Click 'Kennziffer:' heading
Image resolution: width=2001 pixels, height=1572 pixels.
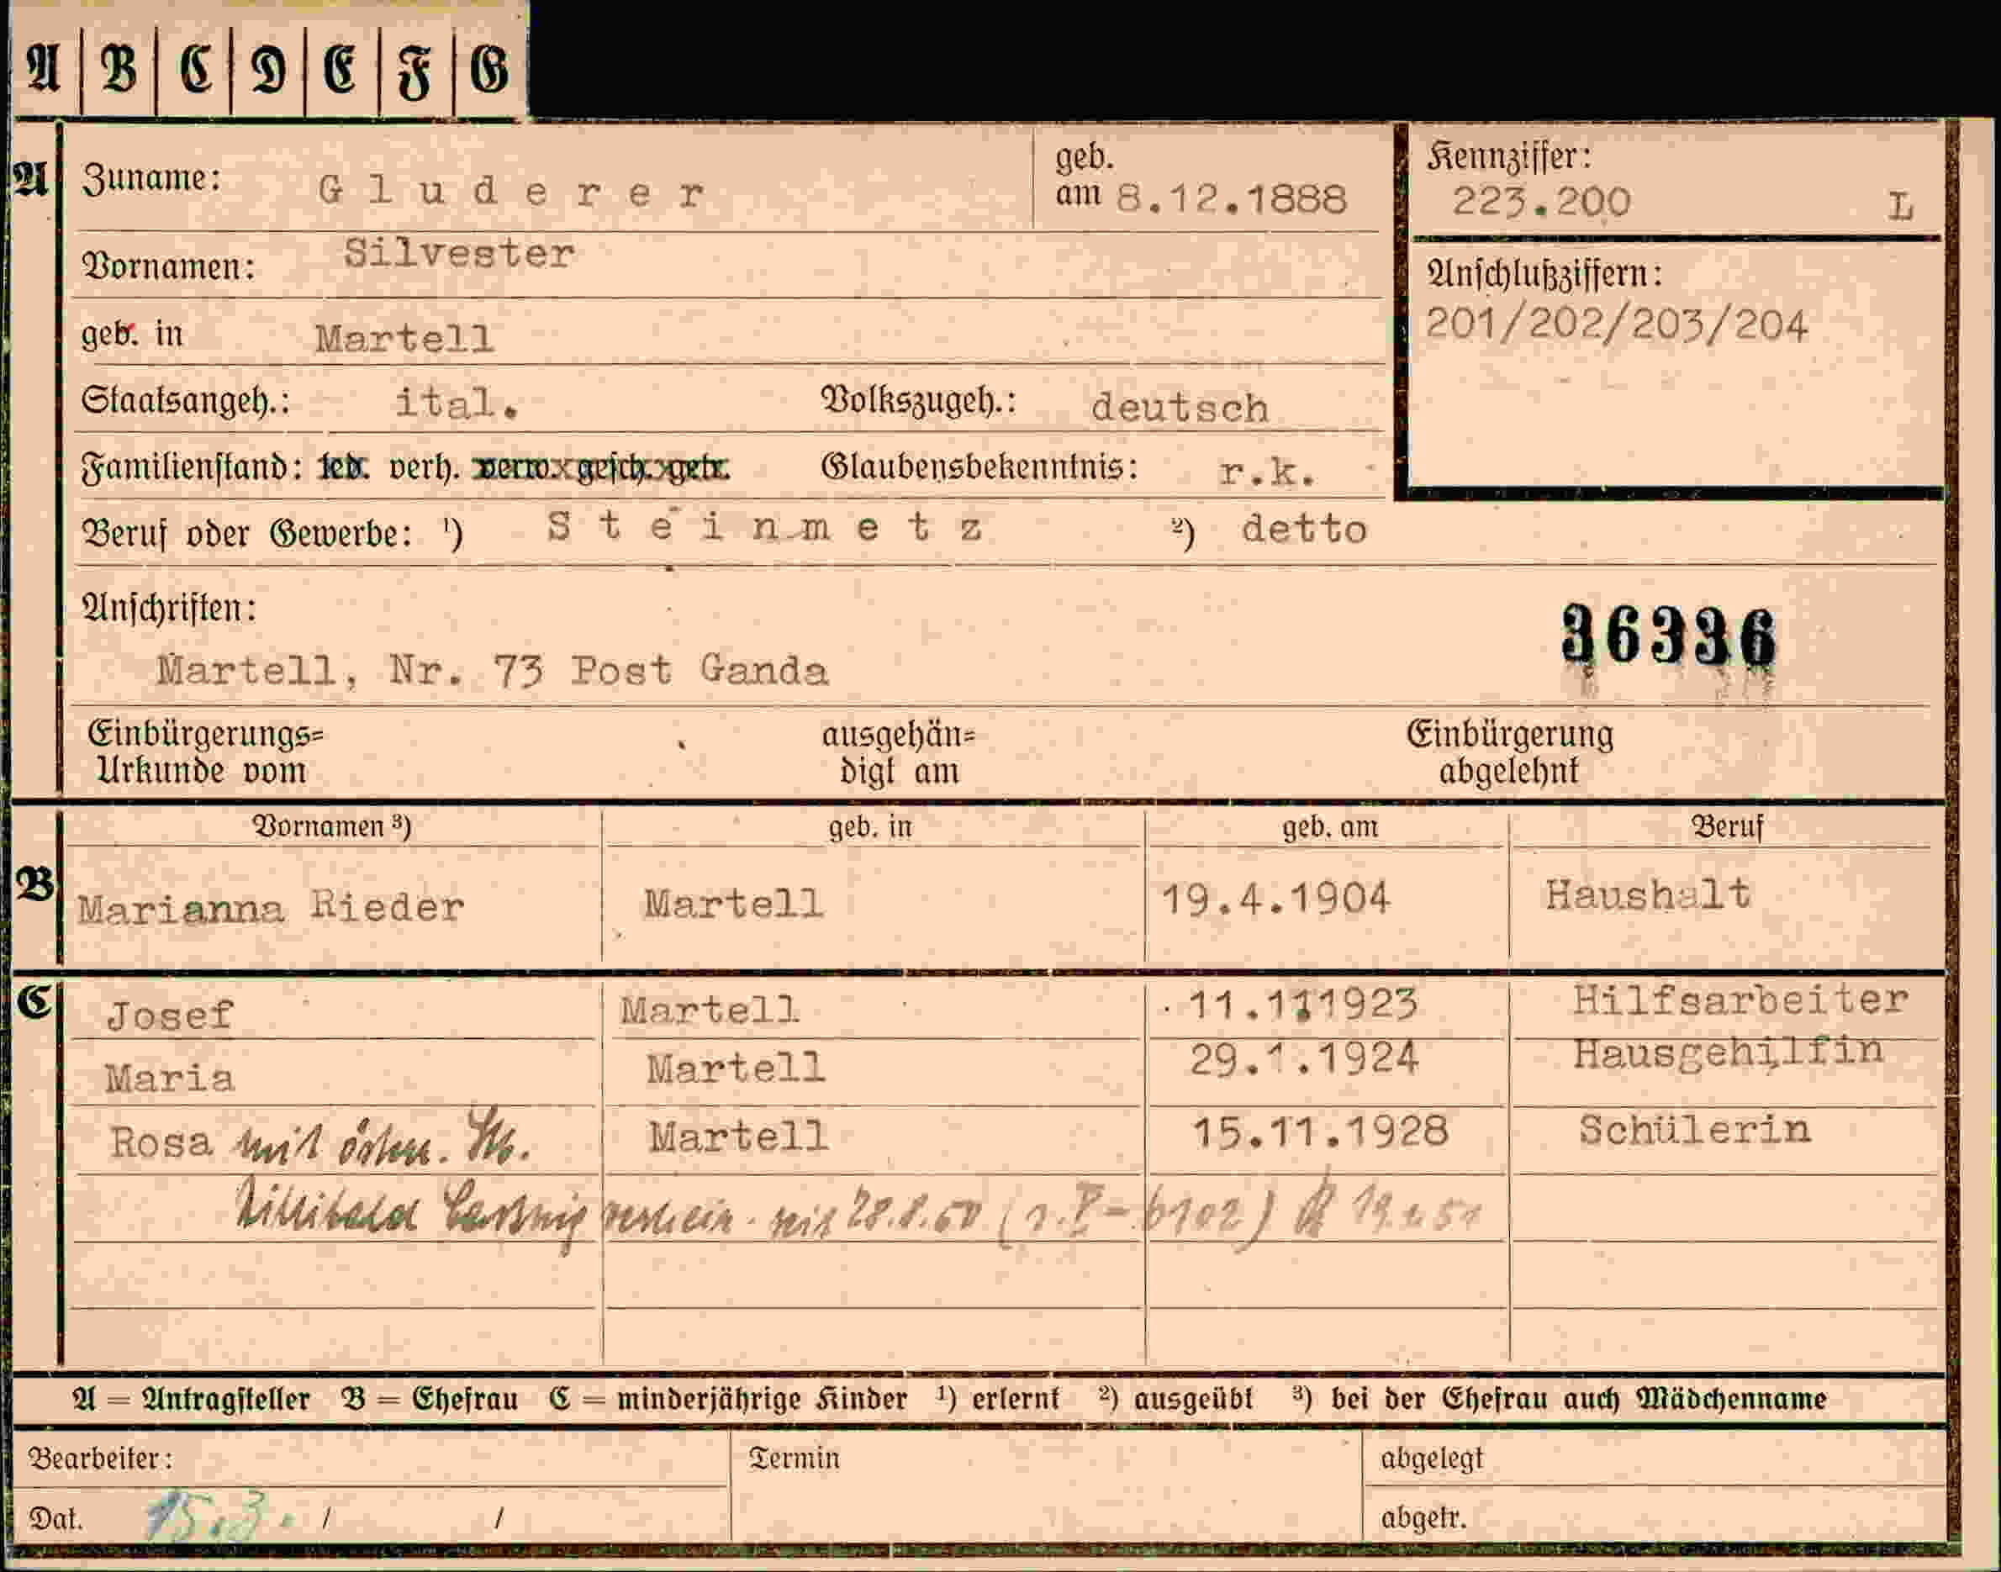[1508, 156]
